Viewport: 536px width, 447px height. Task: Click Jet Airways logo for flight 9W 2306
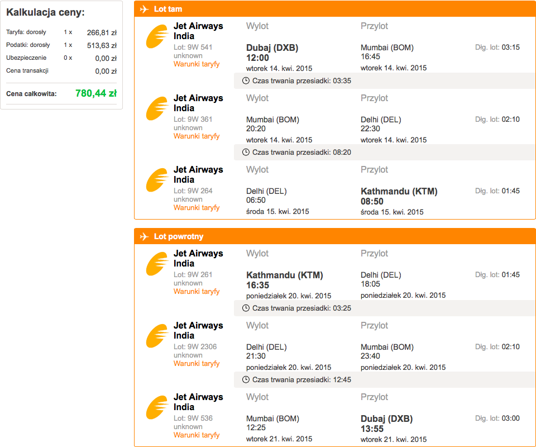pos(157,336)
